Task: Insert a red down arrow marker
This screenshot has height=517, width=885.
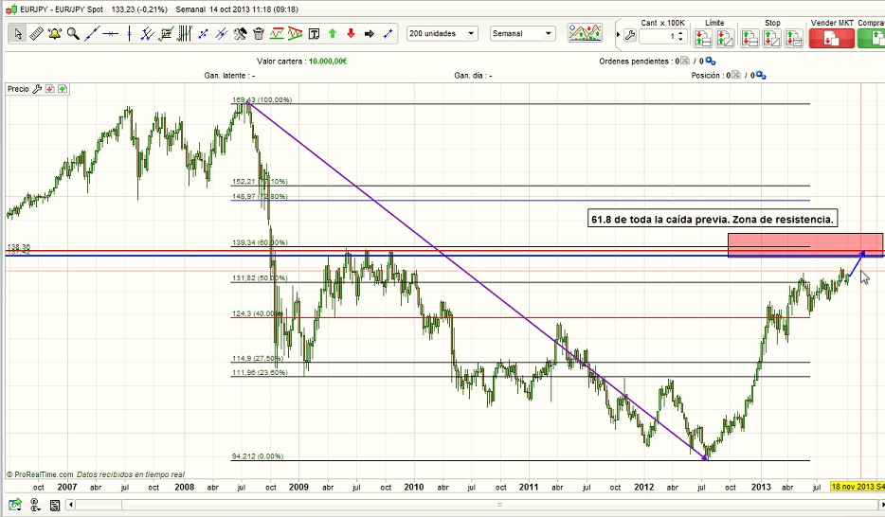Action: pyautogui.click(x=351, y=34)
